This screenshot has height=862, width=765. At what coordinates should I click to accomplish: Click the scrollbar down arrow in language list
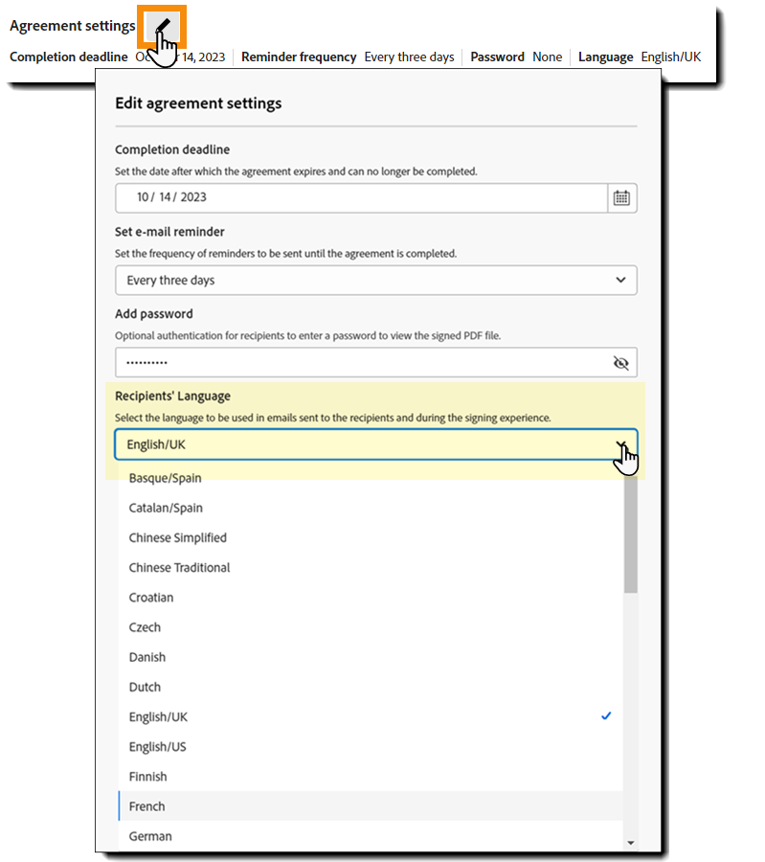coord(630,842)
